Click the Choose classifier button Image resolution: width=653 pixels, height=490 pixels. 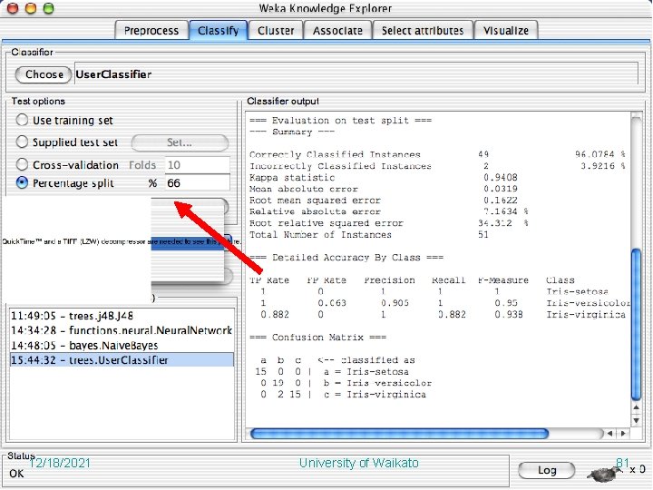click(x=44, y=74)
